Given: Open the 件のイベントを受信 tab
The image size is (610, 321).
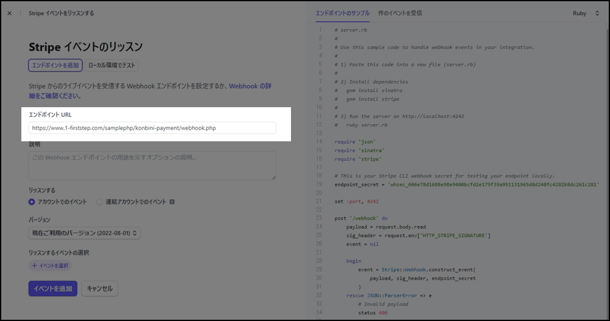Looking at the screenshot, I should 400,13.
